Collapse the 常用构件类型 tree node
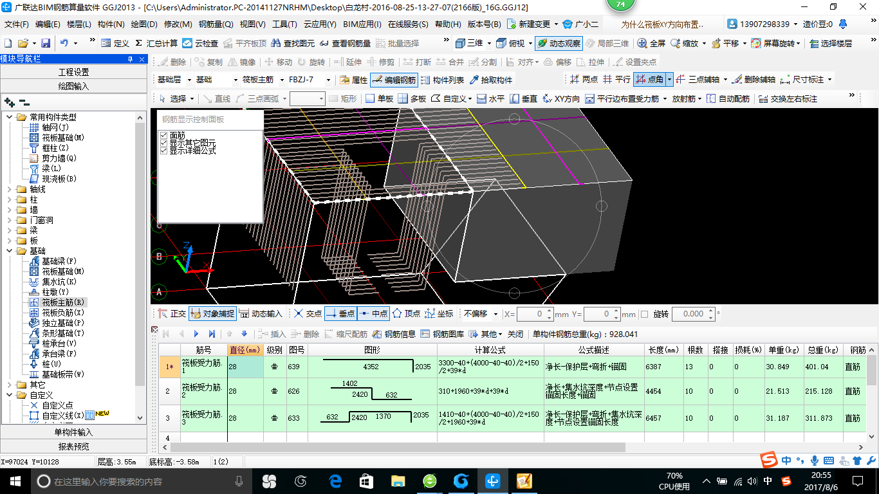Image resolution: width=879 pixels, height=494 pixels. tap(10, 117)
